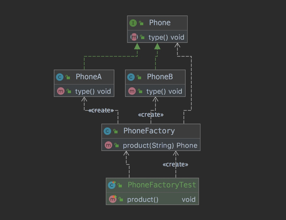Screen dimensions: 286x220
Task: Select the Phone interface node header
Action: (160, 23)
